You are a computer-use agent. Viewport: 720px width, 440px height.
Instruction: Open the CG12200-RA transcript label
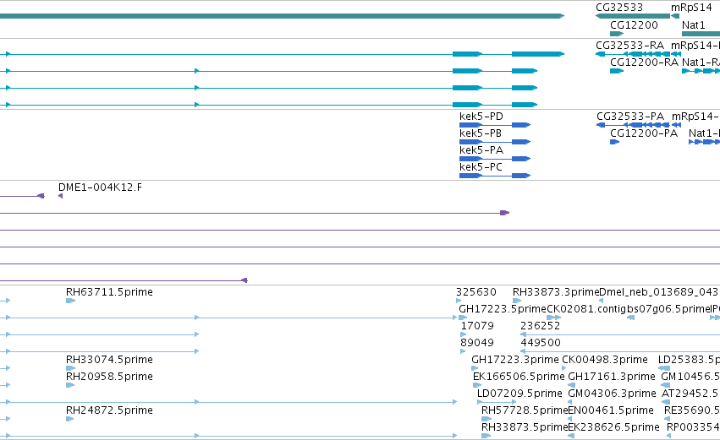click(x=644, y=62)
